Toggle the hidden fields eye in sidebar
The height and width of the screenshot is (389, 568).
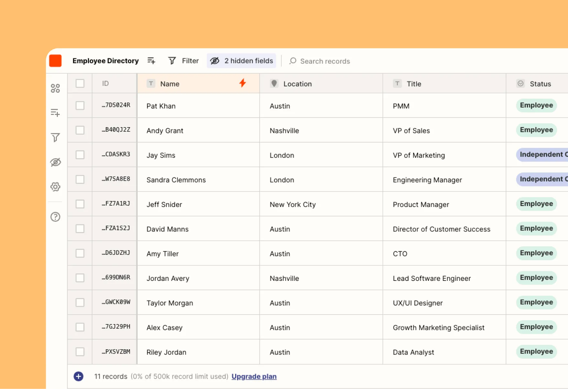point(55,162)
